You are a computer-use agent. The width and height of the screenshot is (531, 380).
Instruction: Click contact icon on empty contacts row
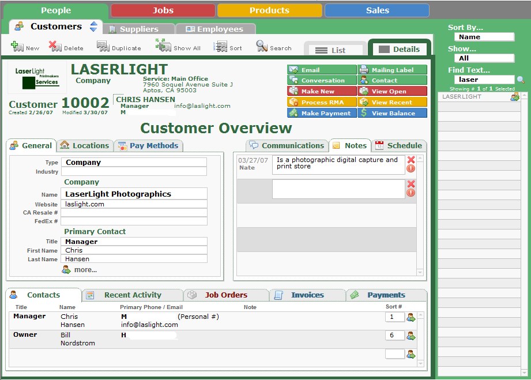(411, 355)
